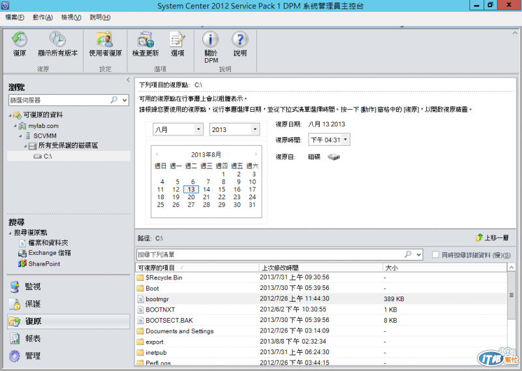Open the 監視 monitoring workspace

tap(69, 287)
